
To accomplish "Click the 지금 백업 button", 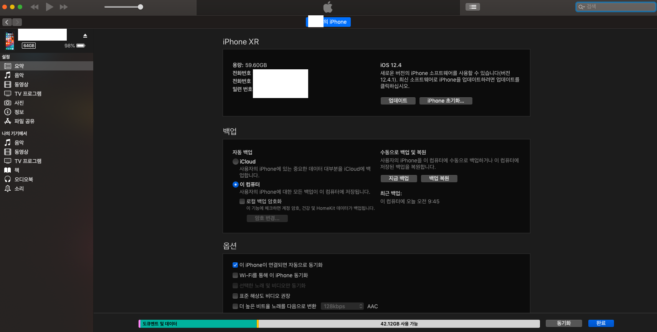I will pyautogui.click(x=399, y=178).
